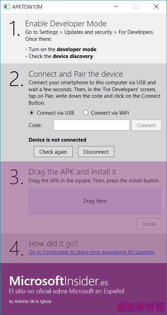
Task: Click the Drag Here APK drop area
Action: click(x=95, y=201)
